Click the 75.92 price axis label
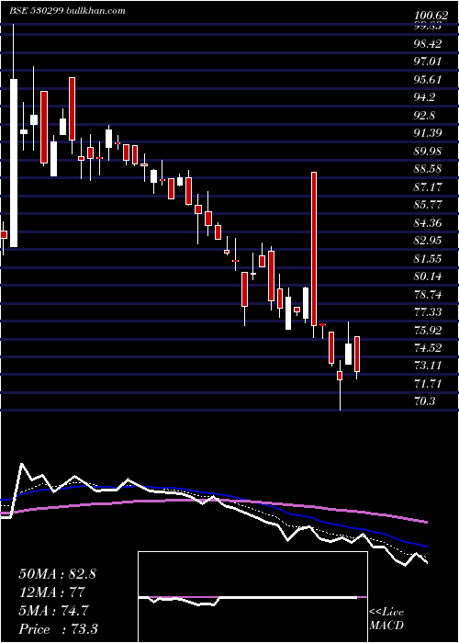This screenshot has height=643, width=459. (430, 331)
